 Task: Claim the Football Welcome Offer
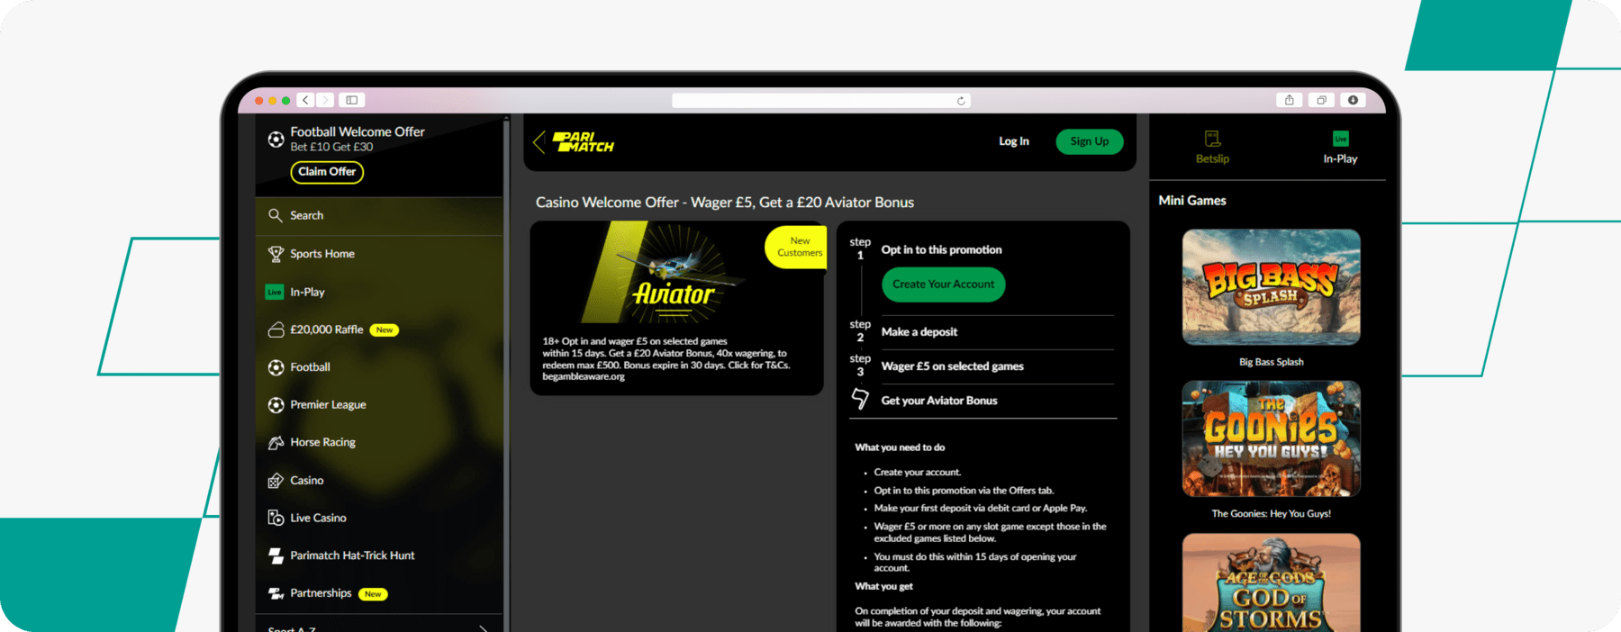pyautogui.click(x=327, y=172)
